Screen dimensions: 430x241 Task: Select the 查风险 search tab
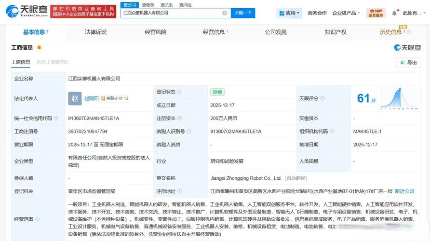point(185,5)
